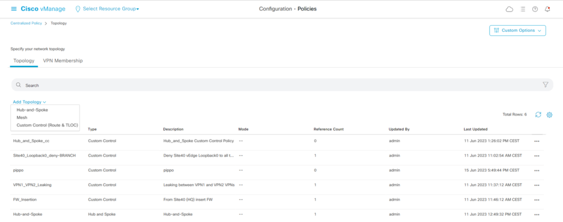Choose Mesh from Add Topology menu
This screenshot has width=563, height=222.
point(22,118)
